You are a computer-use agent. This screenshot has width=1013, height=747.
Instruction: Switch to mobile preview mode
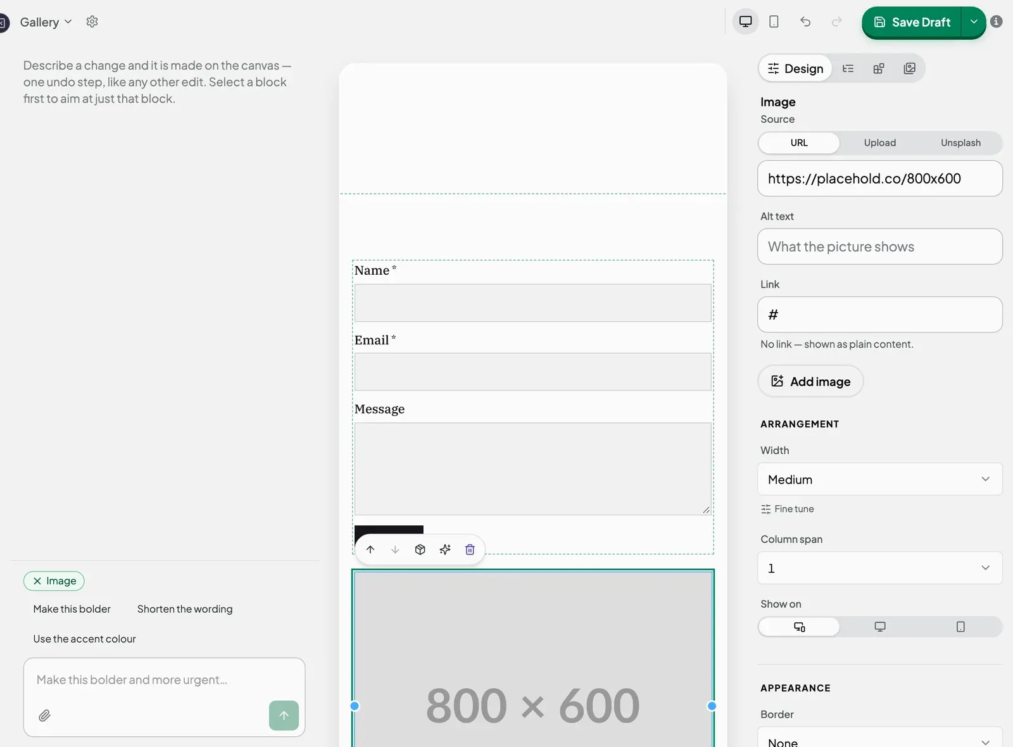(774, 22)
